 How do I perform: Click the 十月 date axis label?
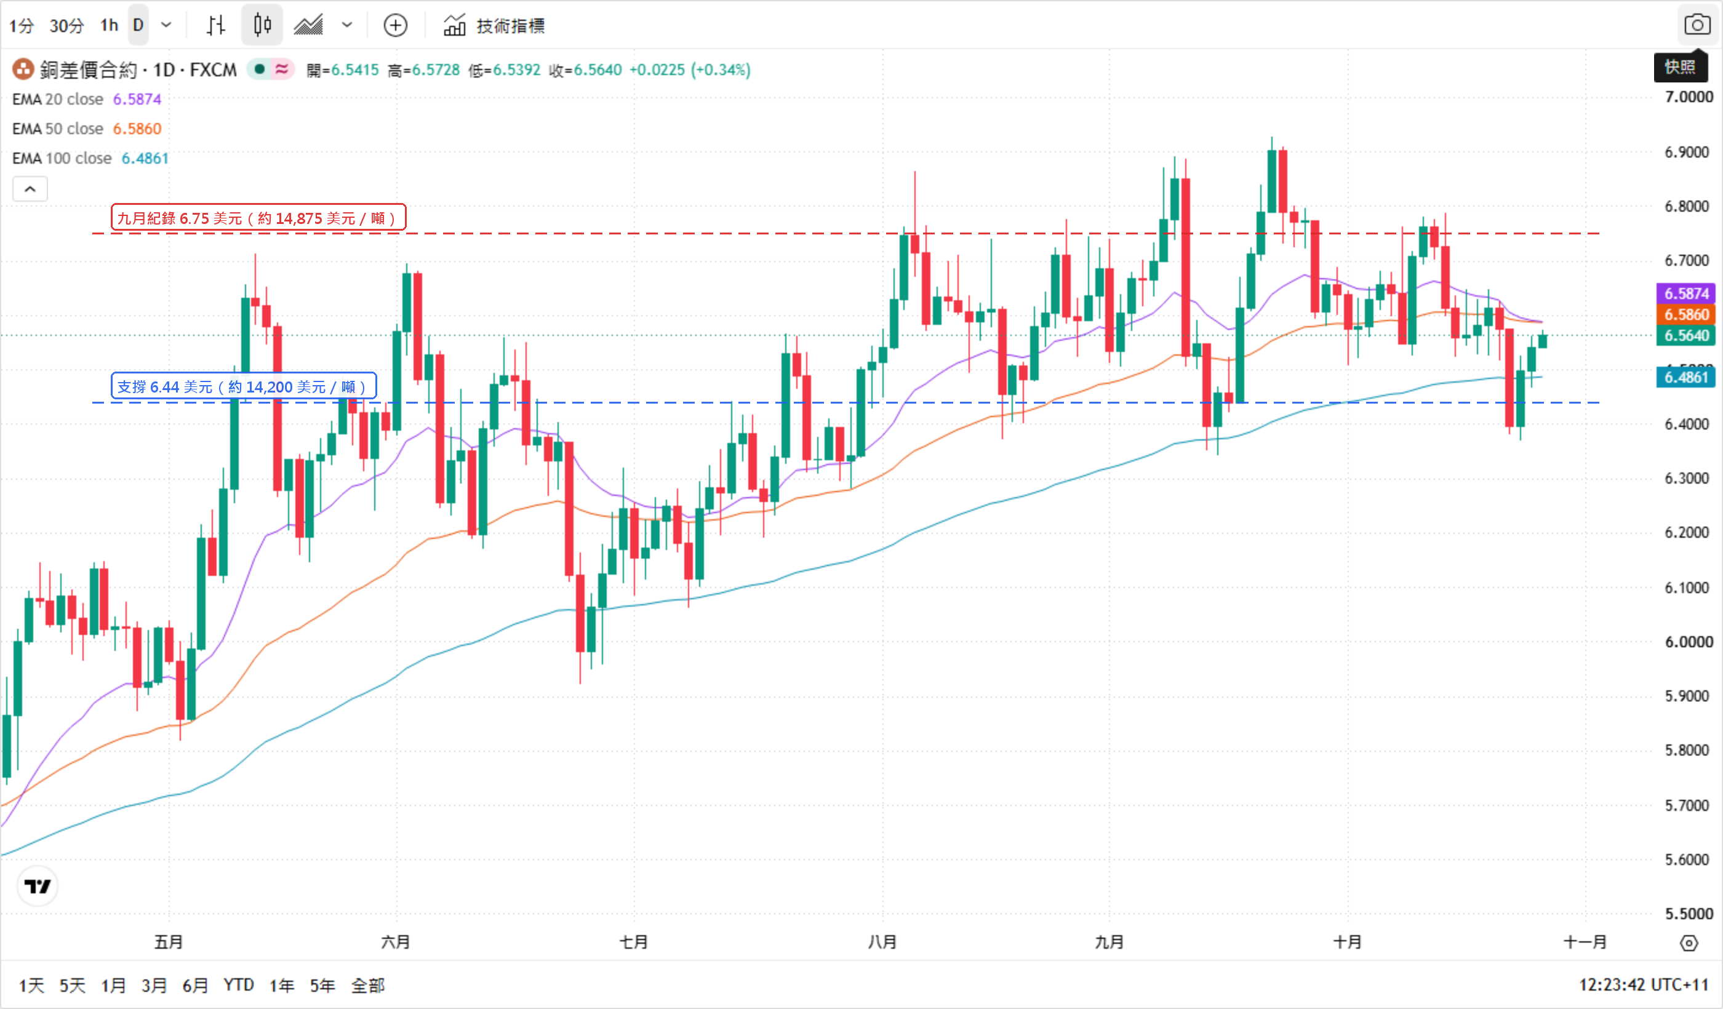(x=1348, y=942)
